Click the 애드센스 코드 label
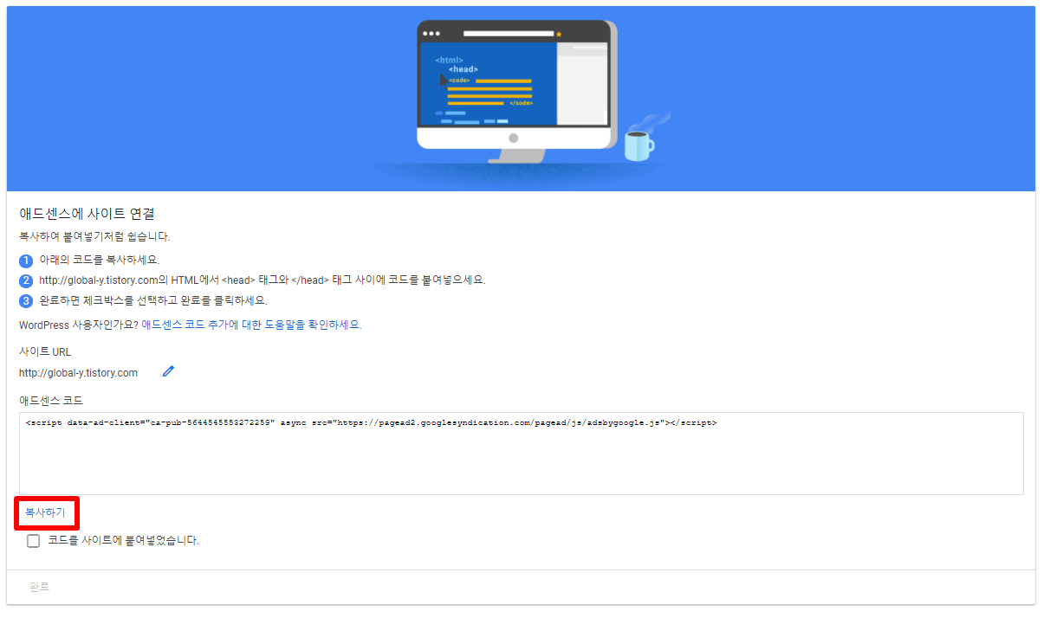This screenshot has width=1050, height=618. point(51,401)
